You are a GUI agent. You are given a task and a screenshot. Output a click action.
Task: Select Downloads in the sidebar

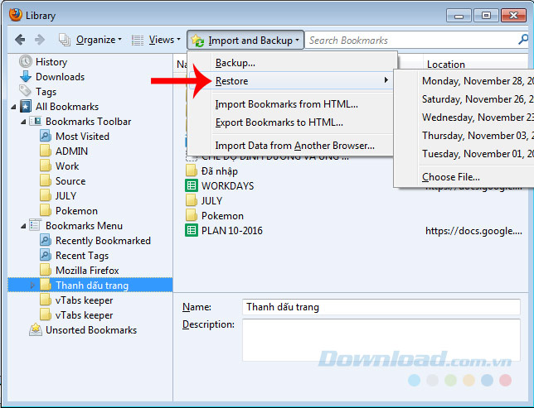click(x=60, y=77)
